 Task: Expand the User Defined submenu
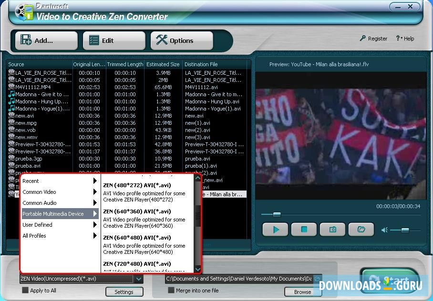click(x=60, y=225)
